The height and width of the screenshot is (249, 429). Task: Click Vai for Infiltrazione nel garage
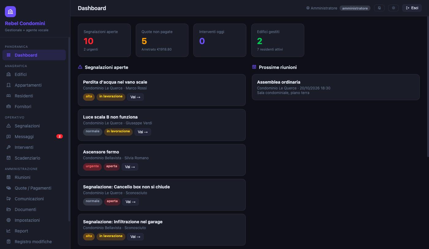[135, 237]
